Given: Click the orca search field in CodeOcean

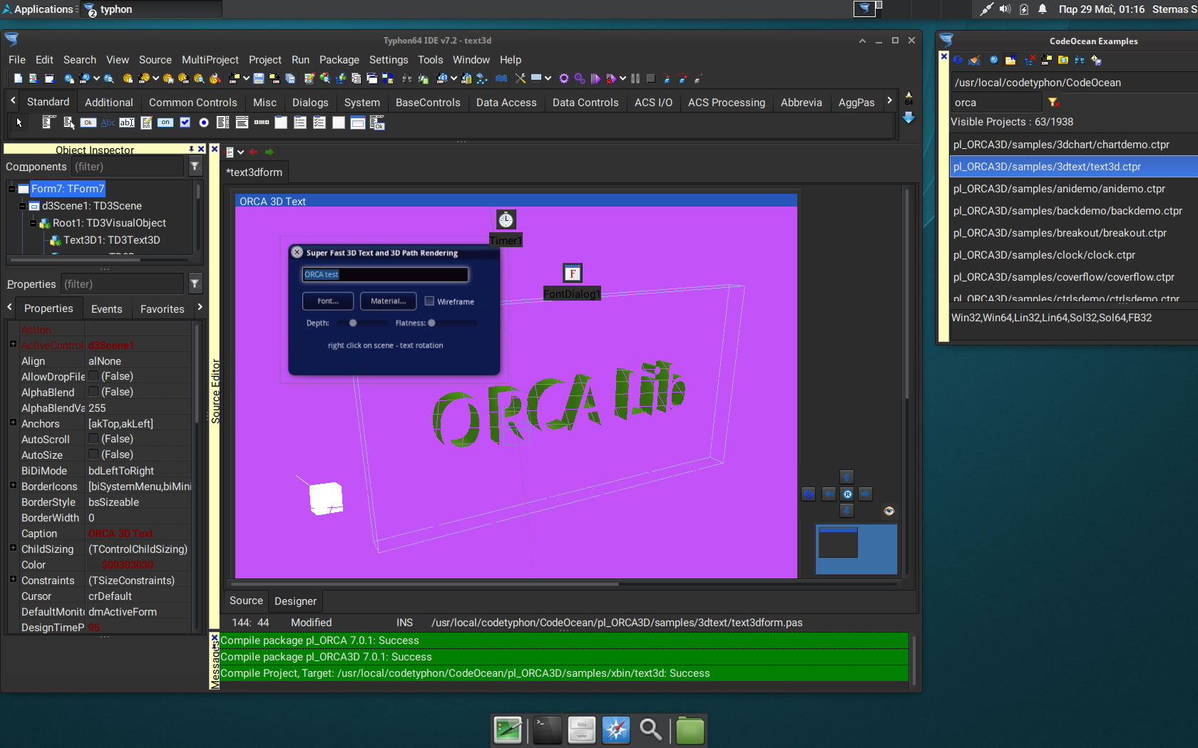Looking at the screenshot, I should pos(997,103).
